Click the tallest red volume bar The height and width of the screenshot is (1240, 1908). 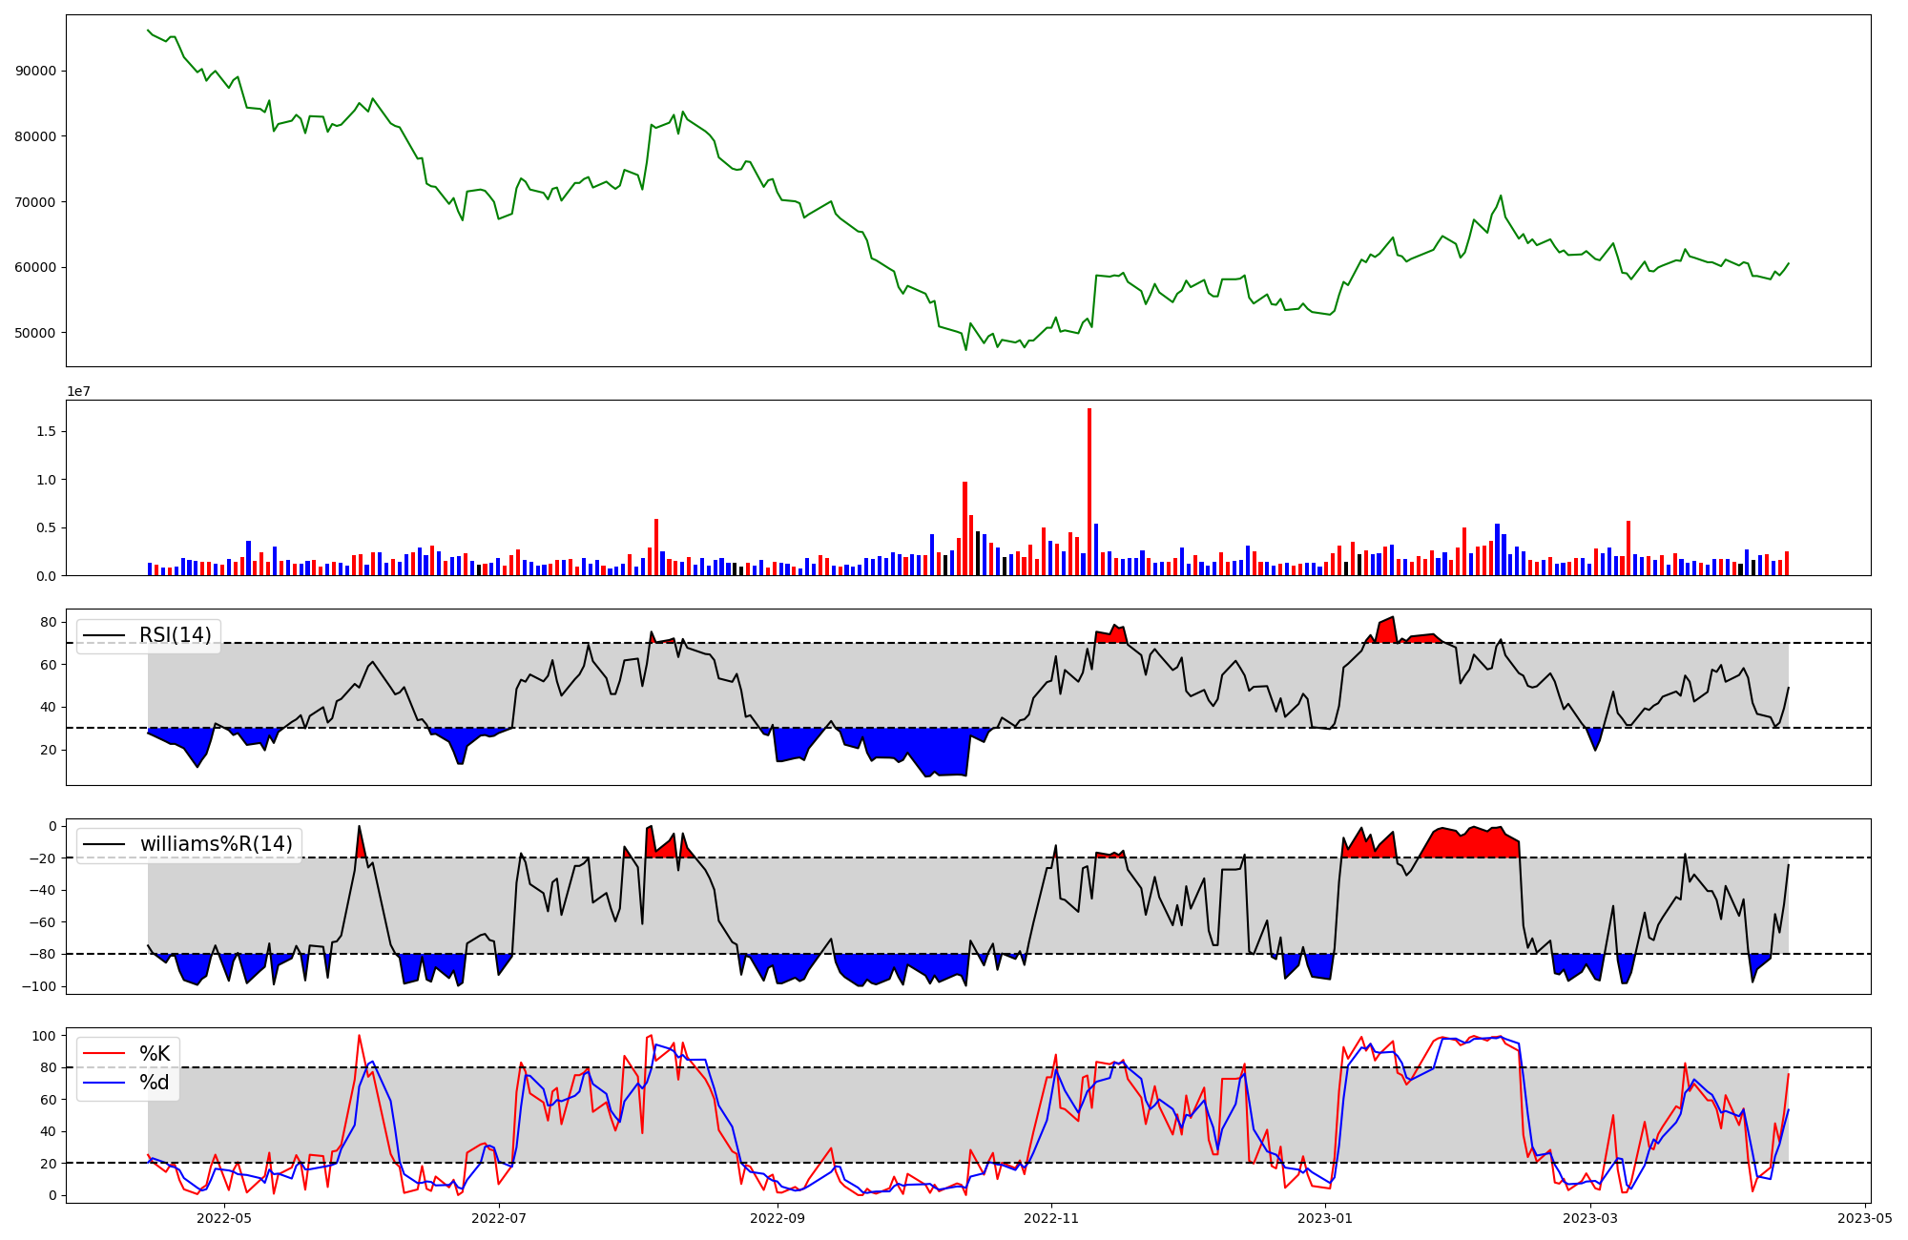[1089, 491]
